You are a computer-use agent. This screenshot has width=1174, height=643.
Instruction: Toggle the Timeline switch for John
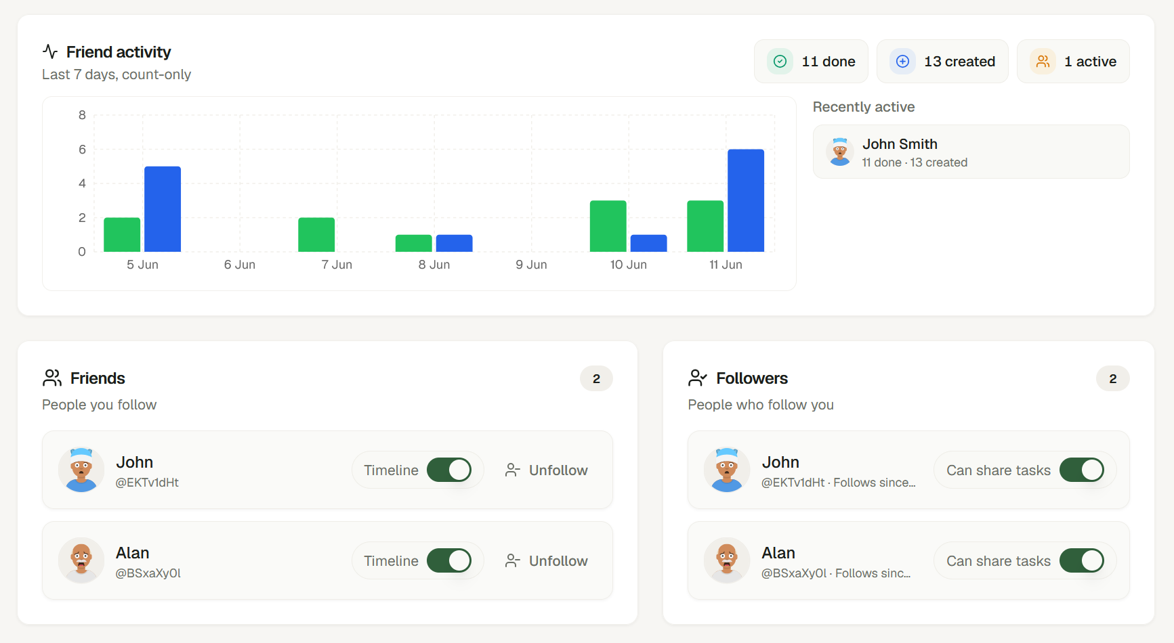click(x=449, y=470)
